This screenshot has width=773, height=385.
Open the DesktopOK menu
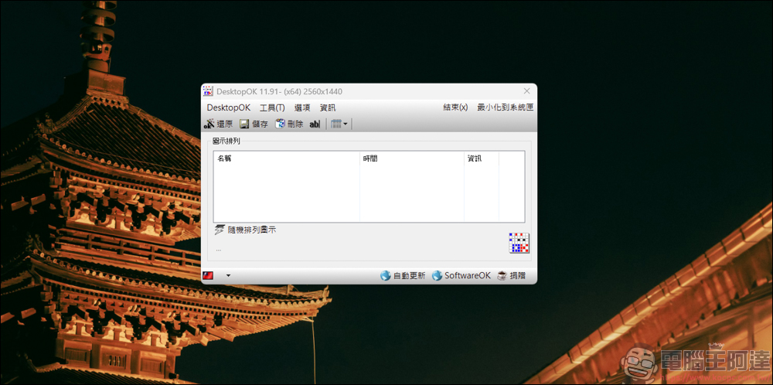[x=228, y=107]
